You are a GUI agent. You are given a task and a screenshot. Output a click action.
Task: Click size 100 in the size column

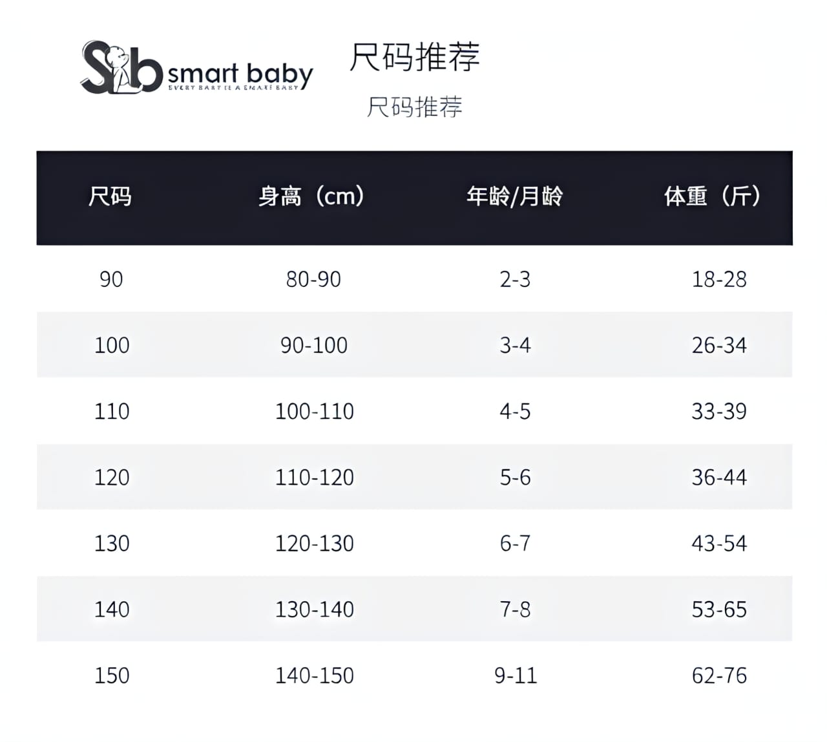[112, 345]
